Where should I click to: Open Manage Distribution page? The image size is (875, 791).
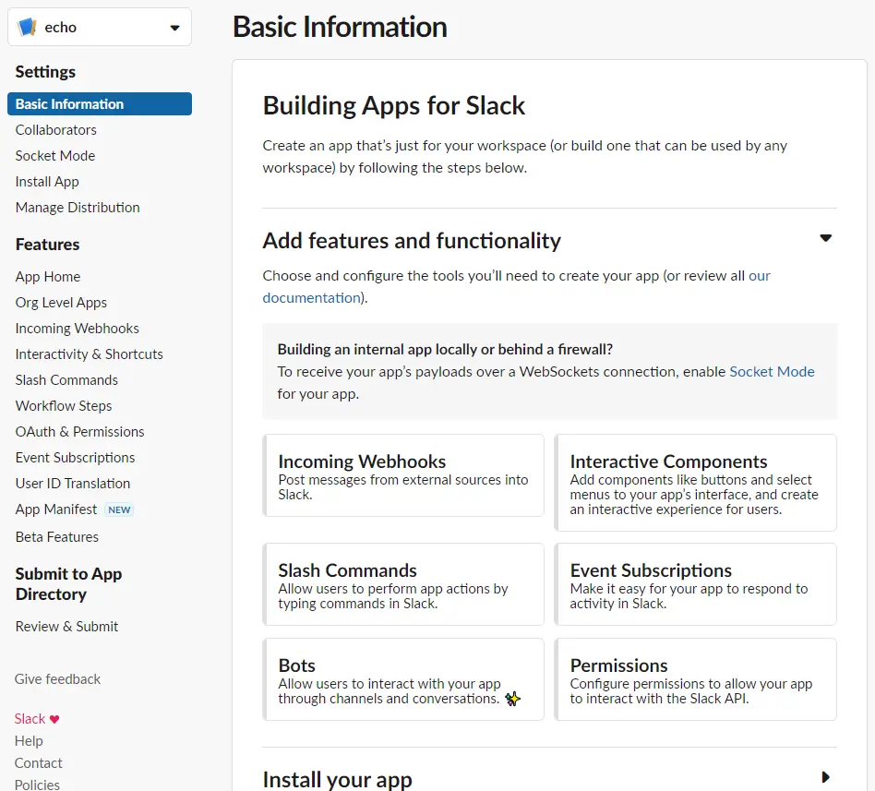click(x=78, y=208)
